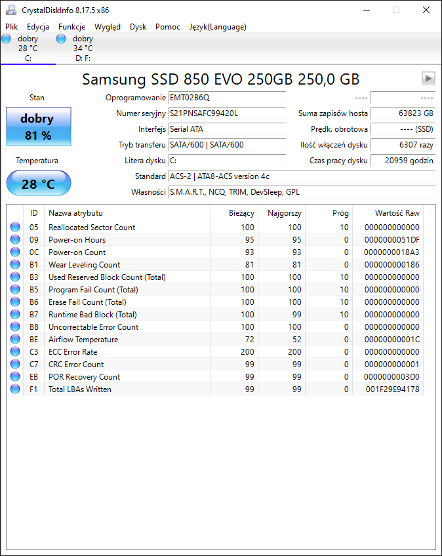Select the D: F: drive status orb

point(61,39)
